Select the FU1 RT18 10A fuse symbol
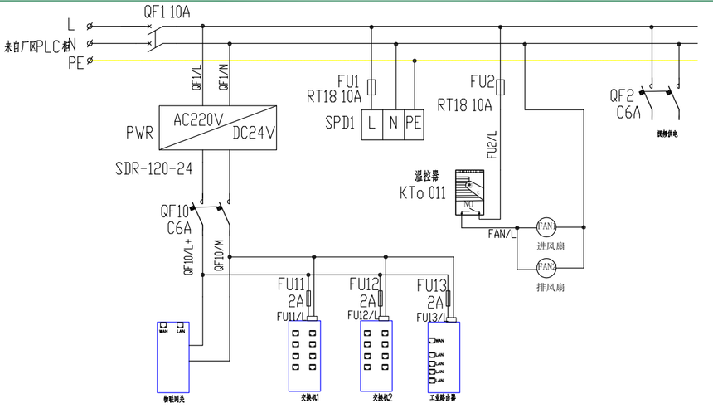This screenshot has height=418, width=713. (x=371, y=87)
